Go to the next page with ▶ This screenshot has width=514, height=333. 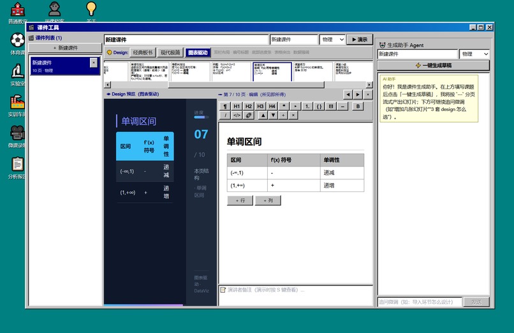(358, 94)
